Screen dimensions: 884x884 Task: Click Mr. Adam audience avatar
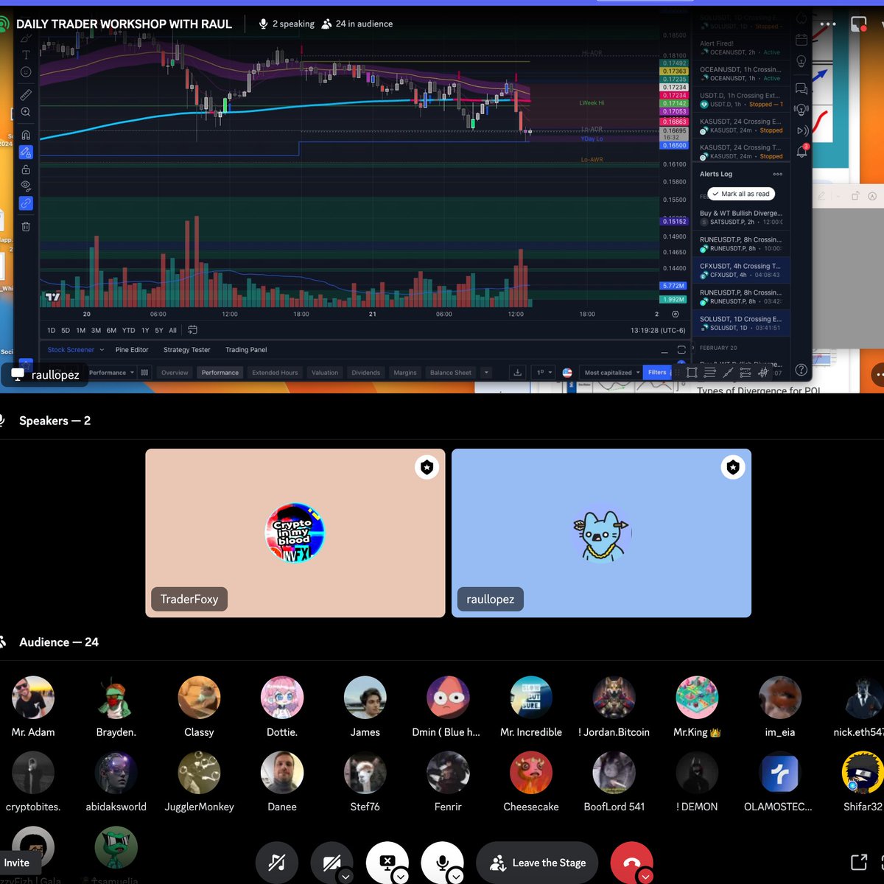[x=33, y=698]
